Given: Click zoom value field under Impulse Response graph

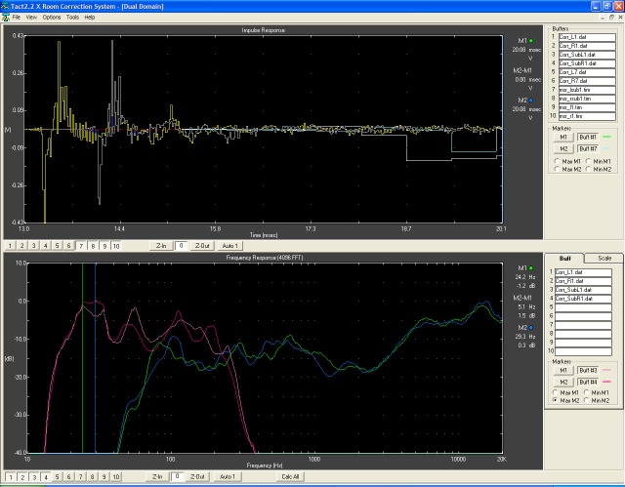Looking at the screenshot, I should [181, 246].
